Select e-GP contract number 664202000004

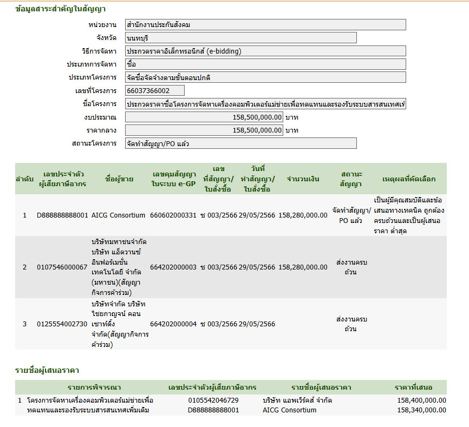coord(173,324)
